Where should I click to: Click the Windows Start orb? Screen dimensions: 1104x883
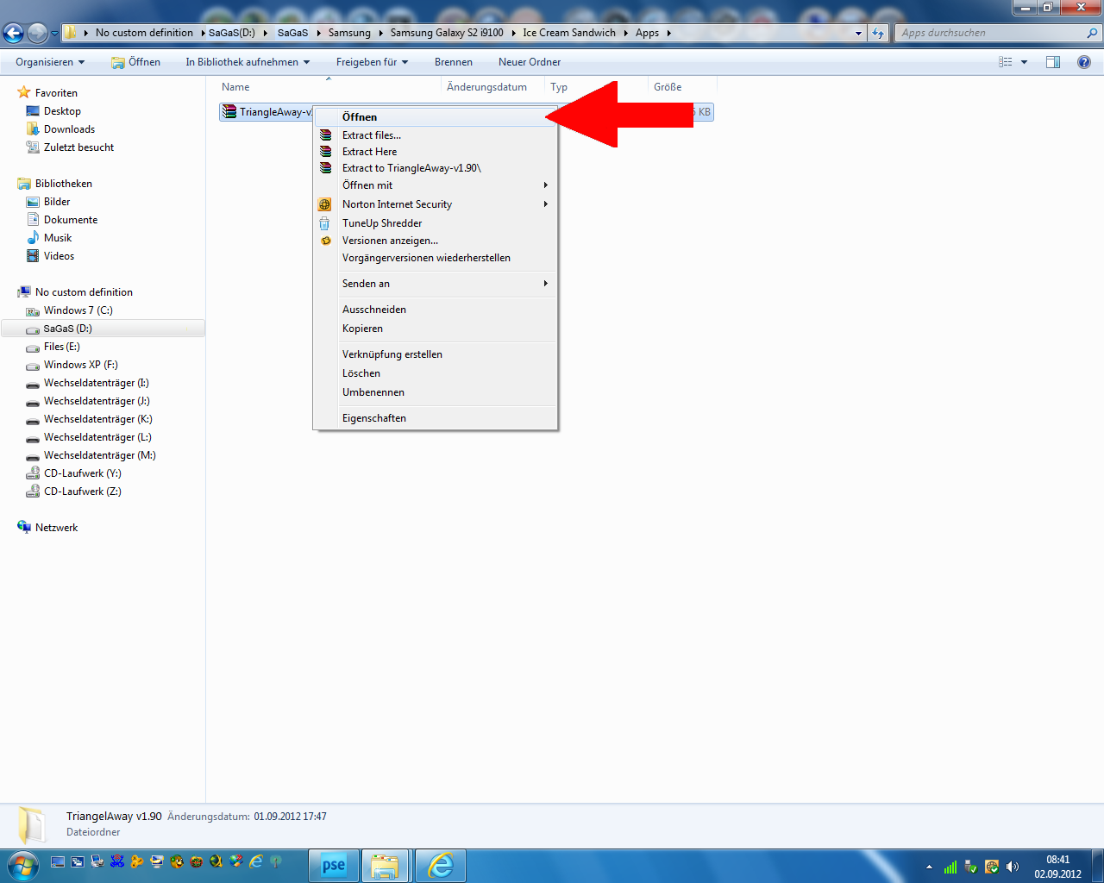22,865
